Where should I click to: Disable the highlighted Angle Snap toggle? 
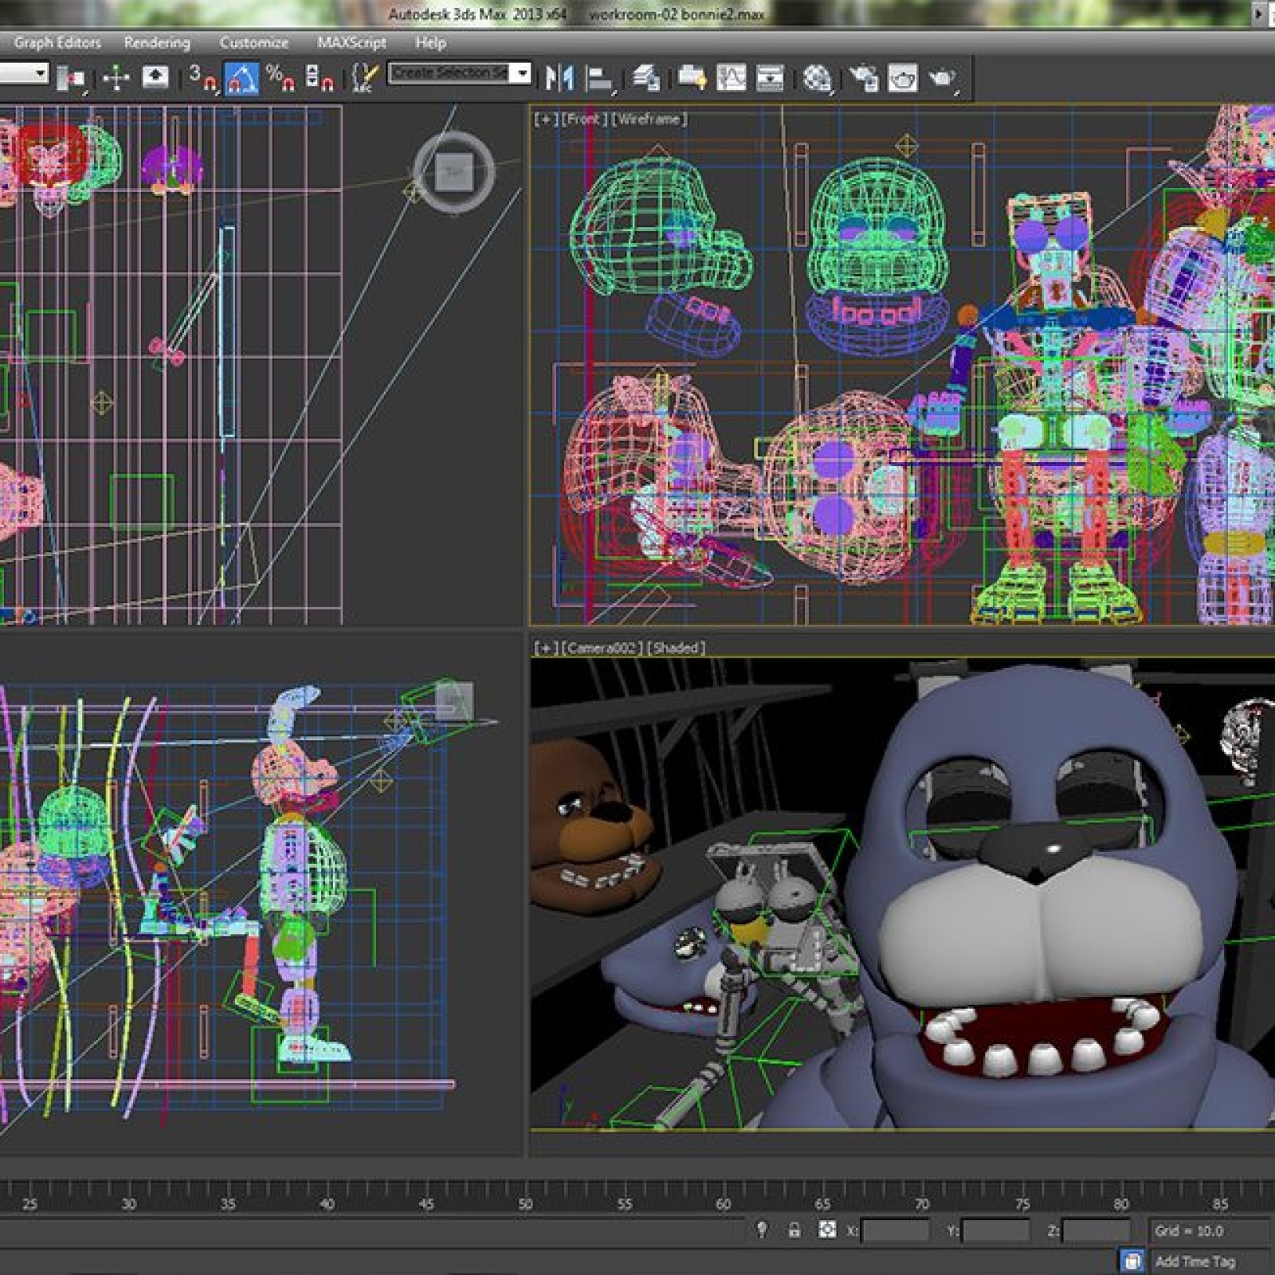tap(242, 78)
